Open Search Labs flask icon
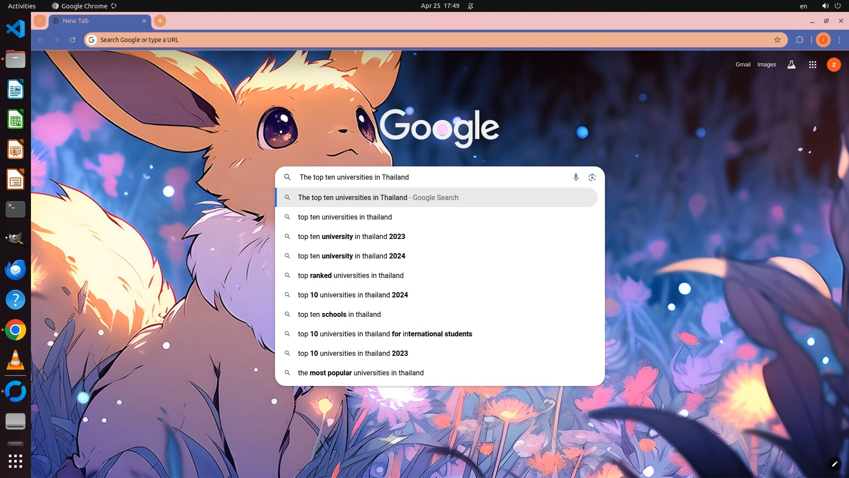Viewport: 849px width, 478px height. point(792,65)
